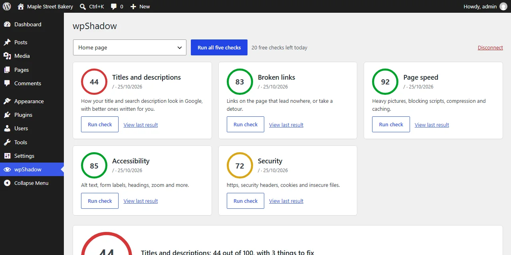
Task: Click the score 92 ring for Page speed
Action: (385, 82)
